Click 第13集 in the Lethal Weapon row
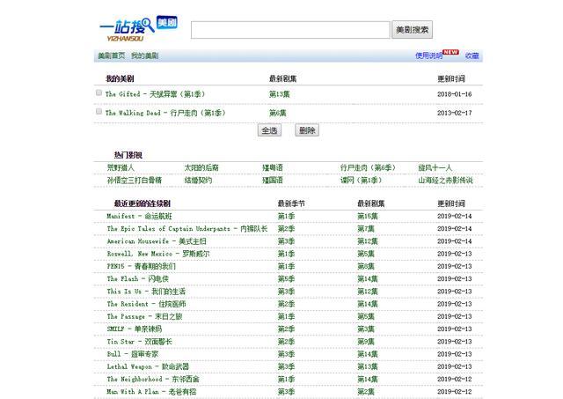Image resolution: width=563 pixels, height=399 pixels. tap(368, 366)
